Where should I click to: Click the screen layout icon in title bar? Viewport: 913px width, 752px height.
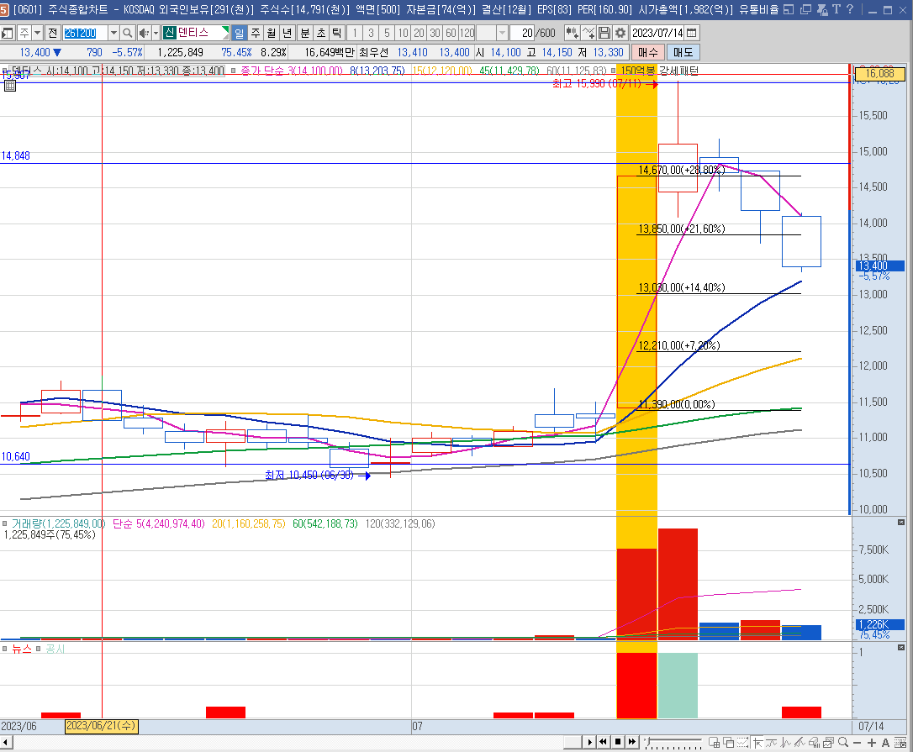click(789, 9)
